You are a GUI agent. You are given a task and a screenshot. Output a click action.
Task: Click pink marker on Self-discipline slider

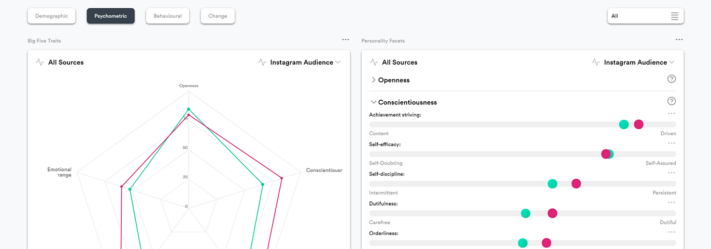click(x=576, y=183)
